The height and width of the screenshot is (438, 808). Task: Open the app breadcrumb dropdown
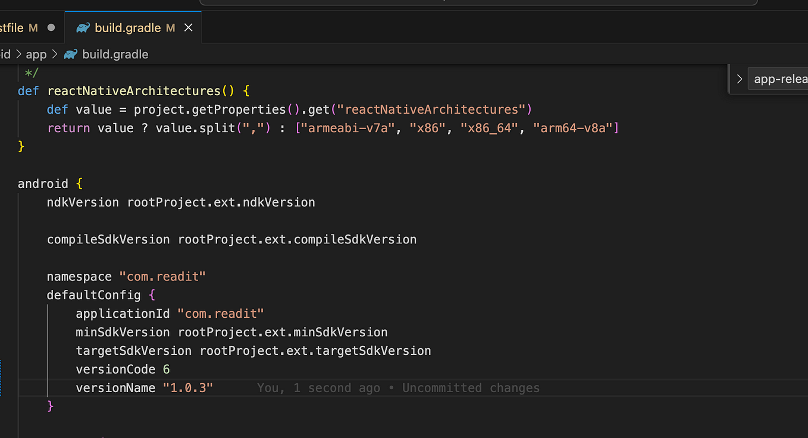tap(36, 54)
